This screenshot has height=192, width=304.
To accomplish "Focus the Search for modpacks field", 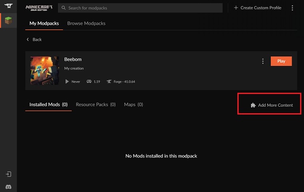I will coord(140,8).
